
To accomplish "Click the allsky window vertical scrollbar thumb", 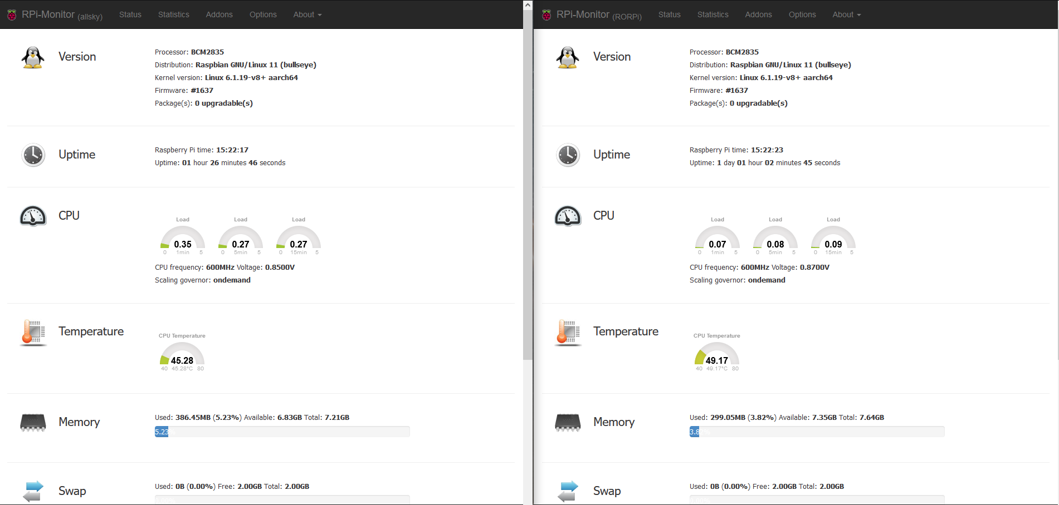I will (528, 185).
